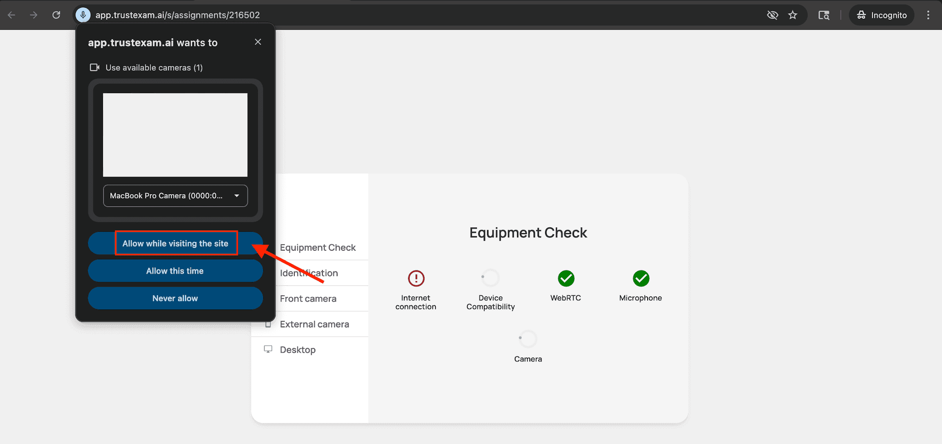
Task: Click the browser back arrow
Action: pos(11,15)
